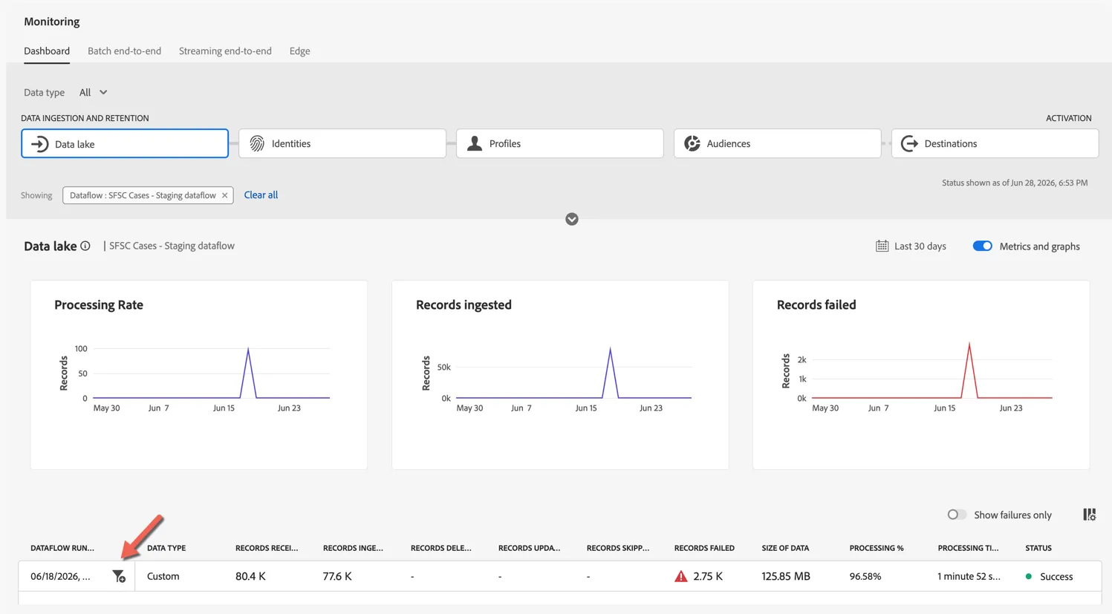The height and width of the screenshot is (614, 1112).
Task: Click the Records failed chart
Action: click(921, 375)
